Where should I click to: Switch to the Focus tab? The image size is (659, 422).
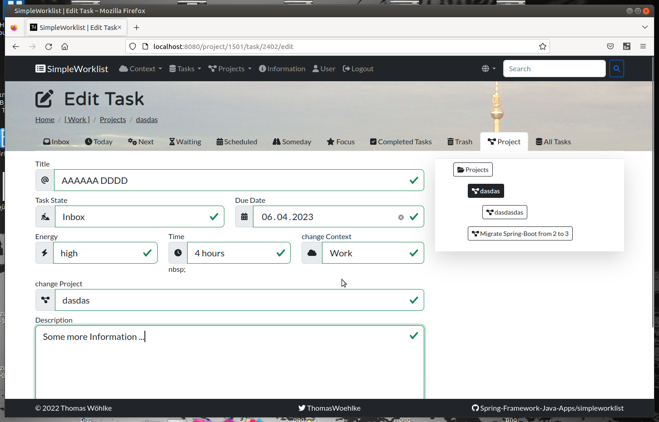pos(341,142)
